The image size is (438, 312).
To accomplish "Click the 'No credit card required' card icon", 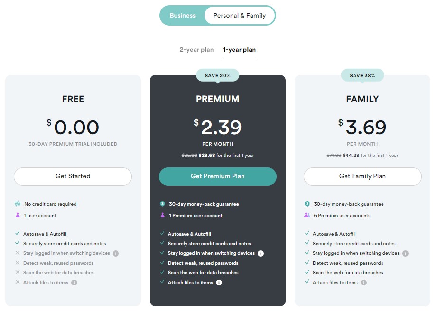I will [x=18, y=204].
